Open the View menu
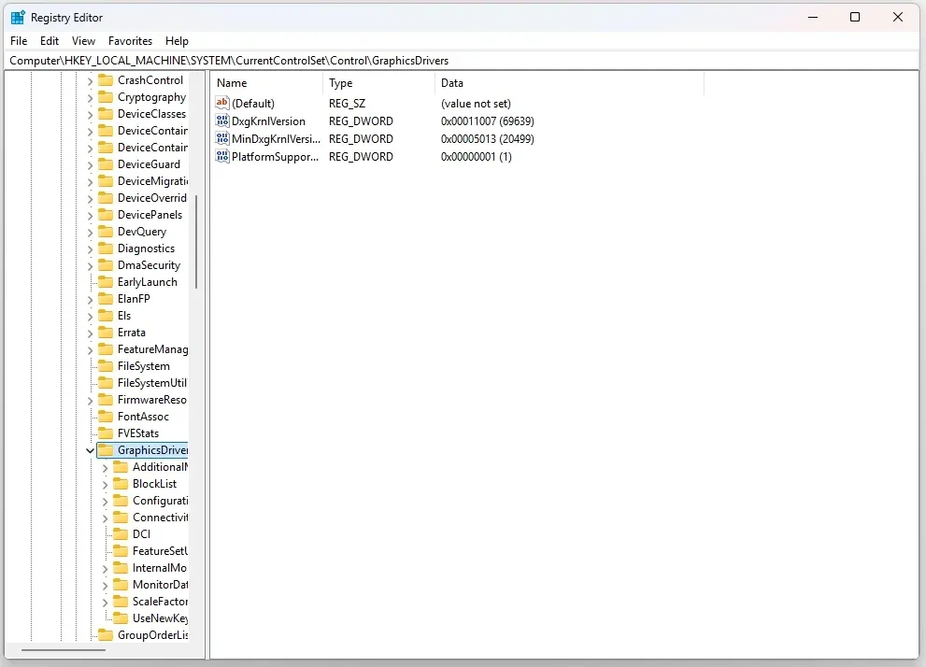Viewport: 926px width, 667px height. 83,41
